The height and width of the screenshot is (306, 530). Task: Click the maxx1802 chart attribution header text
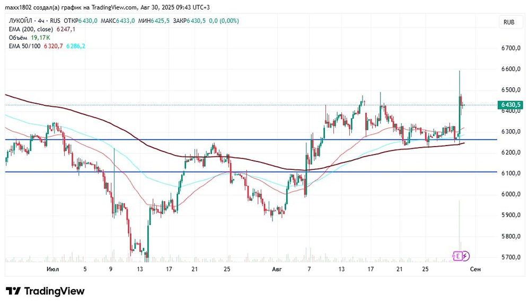[x=107, y=7]
